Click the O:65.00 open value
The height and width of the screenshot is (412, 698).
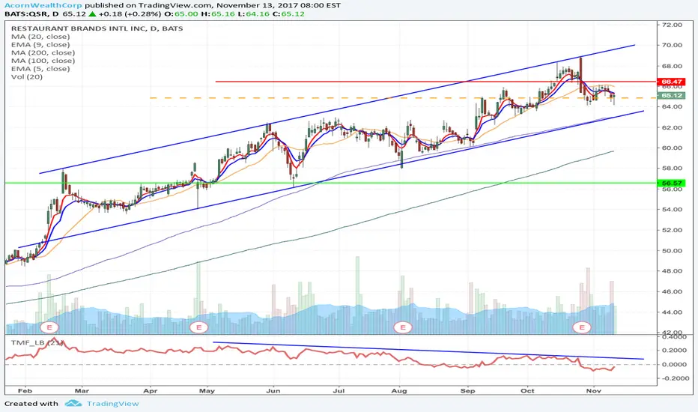[181, 13]
